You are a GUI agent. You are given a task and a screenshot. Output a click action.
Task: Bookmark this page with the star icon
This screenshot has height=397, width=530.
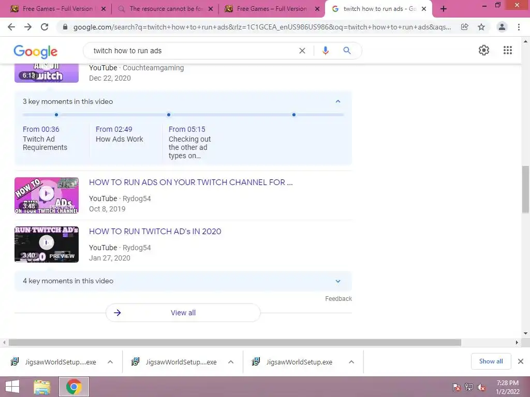coord(481,27)
